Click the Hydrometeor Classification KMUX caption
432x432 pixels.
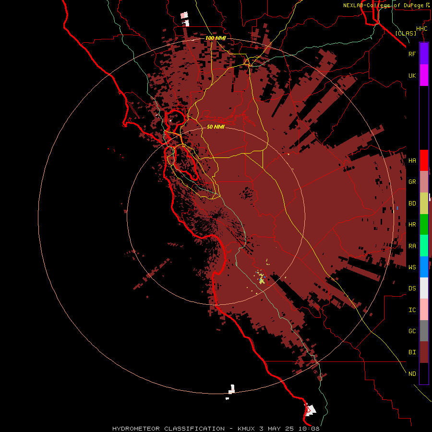click(216, 429)
